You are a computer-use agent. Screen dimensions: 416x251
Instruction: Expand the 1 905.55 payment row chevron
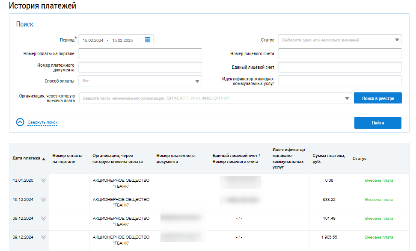(x=43, y=237)
